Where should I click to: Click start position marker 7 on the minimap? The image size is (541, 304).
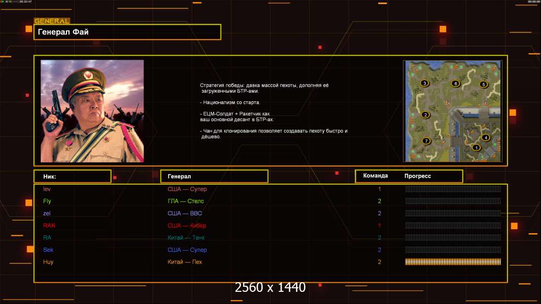[426, 141]
